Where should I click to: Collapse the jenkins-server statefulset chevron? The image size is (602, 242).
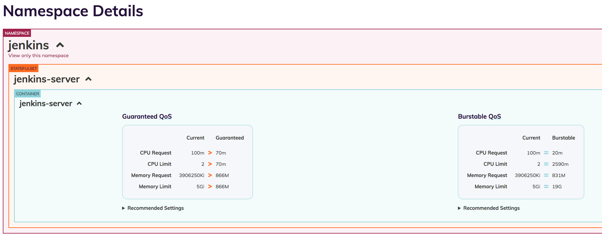88,79
